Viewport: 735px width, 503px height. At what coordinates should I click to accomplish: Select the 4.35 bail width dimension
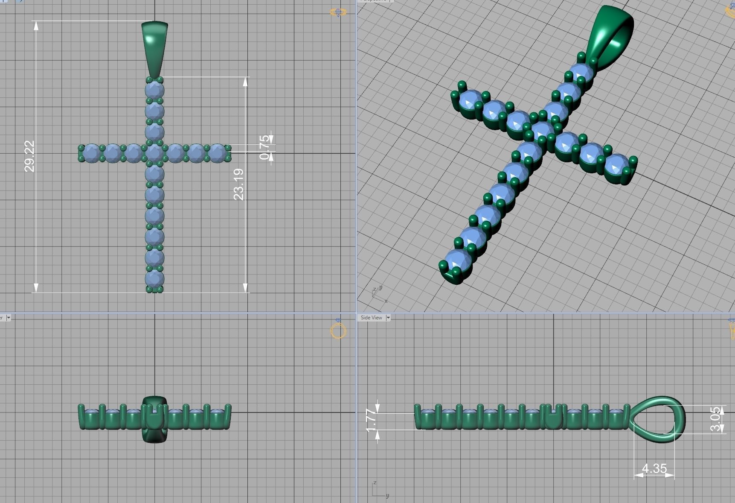point(654,468)
